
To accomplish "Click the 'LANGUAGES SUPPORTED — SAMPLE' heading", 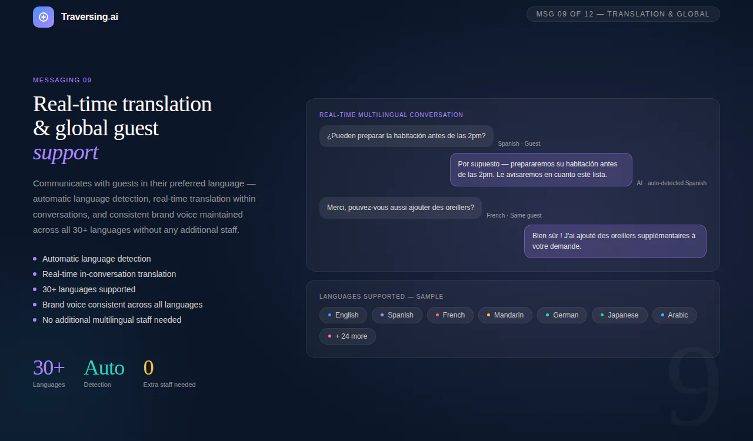I will (381, 297).
